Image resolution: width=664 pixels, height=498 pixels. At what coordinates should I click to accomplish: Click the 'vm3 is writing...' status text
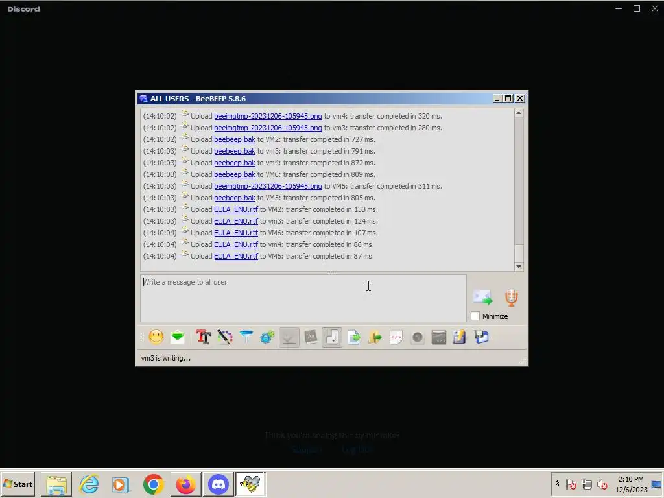point(165,358)
